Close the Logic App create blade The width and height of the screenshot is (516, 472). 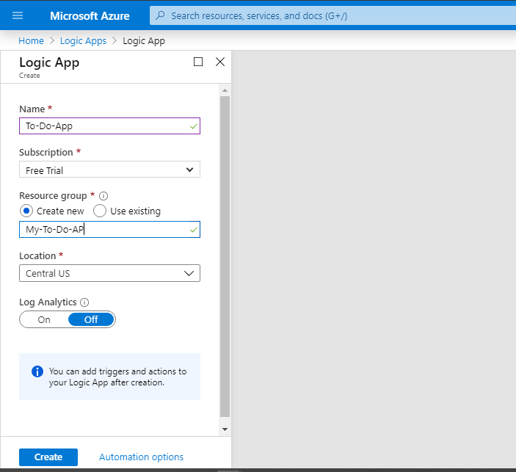(220, 62)
